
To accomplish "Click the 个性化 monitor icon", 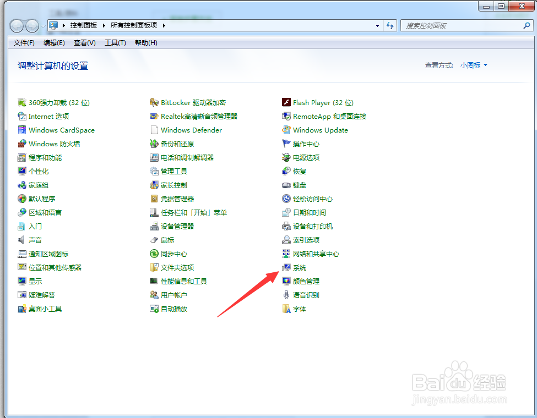I will point(22,171).
